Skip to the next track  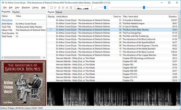click(x=67, y=7)
